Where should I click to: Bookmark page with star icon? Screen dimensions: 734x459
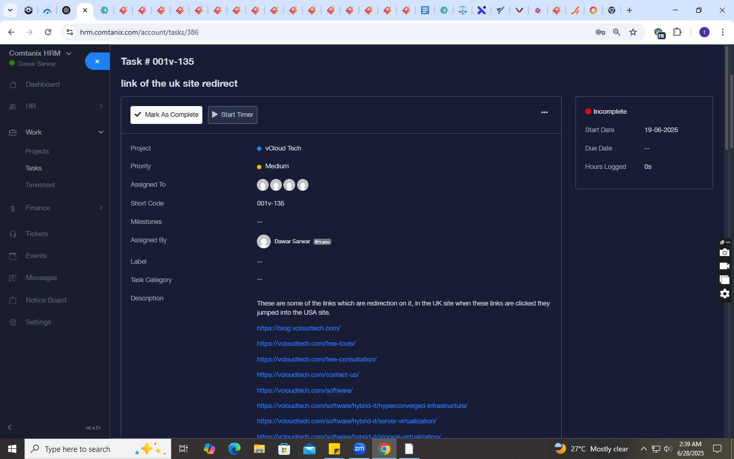(633, 32)
